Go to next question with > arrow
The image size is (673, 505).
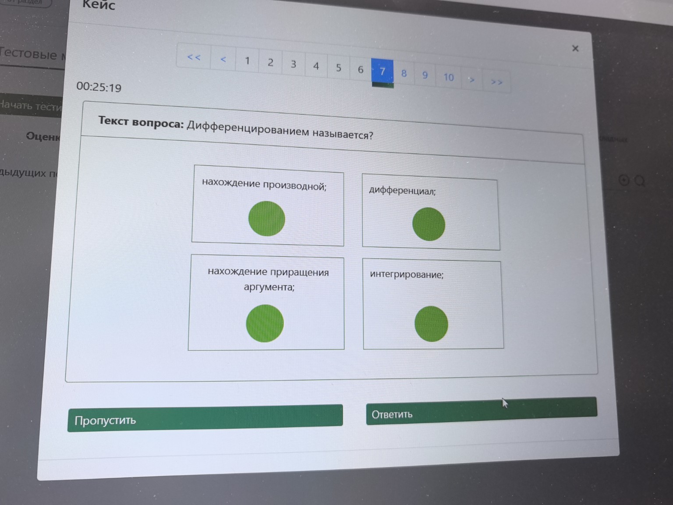point(471,80)
